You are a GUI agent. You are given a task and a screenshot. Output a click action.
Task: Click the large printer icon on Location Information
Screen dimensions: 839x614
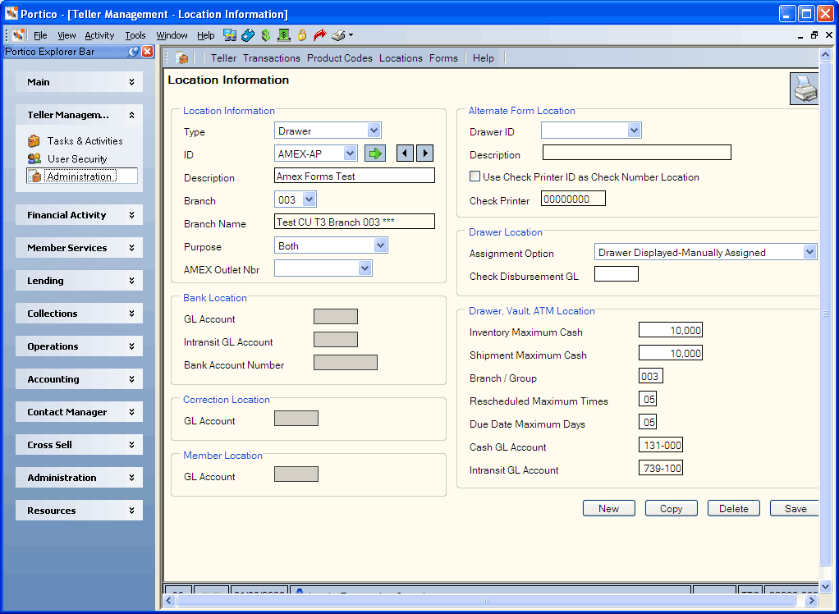805,89
